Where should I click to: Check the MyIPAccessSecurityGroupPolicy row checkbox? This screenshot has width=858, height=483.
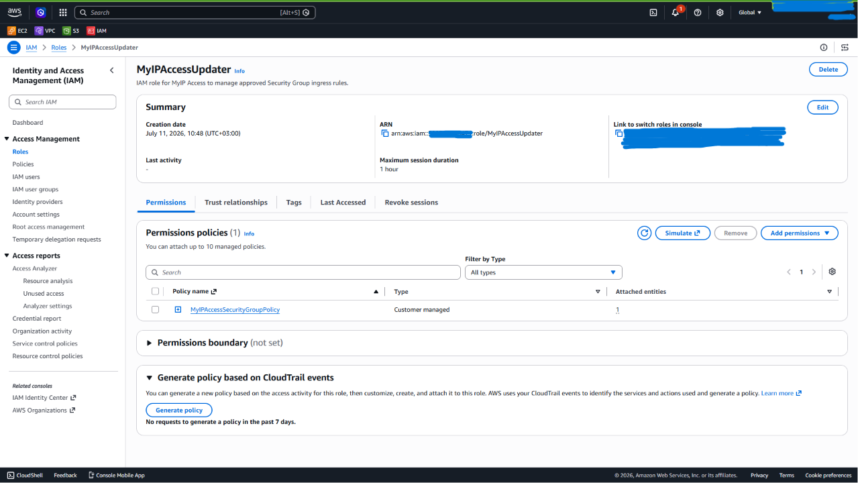pos(156,309)
